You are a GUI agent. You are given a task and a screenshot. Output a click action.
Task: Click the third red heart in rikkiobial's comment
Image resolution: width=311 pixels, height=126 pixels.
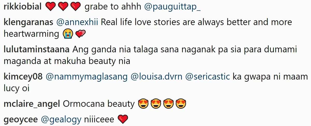tap(76, 7)
